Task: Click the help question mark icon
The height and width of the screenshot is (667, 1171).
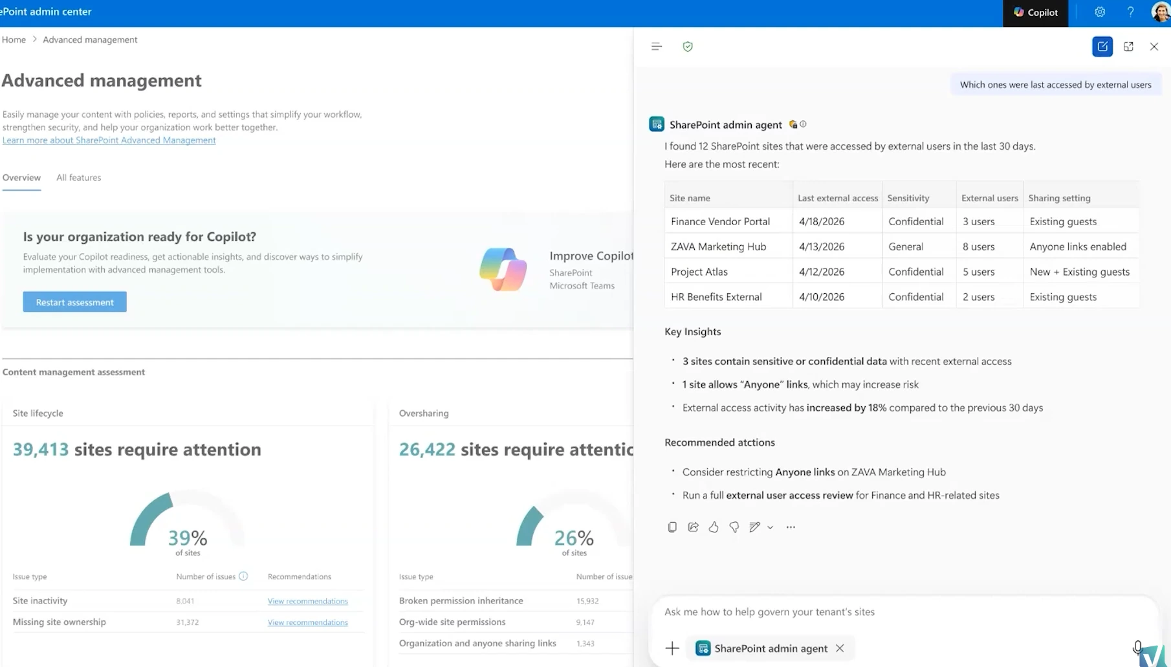Action: (x=1130, y=12)
